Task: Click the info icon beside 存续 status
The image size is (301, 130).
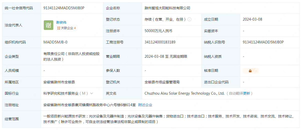Action: (189, 19)
